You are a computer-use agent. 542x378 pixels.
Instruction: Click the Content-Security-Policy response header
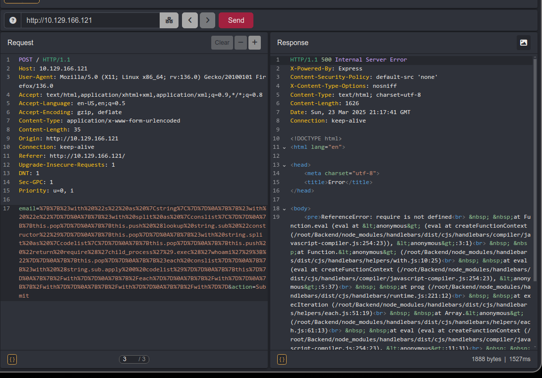[x=363, y=77]
